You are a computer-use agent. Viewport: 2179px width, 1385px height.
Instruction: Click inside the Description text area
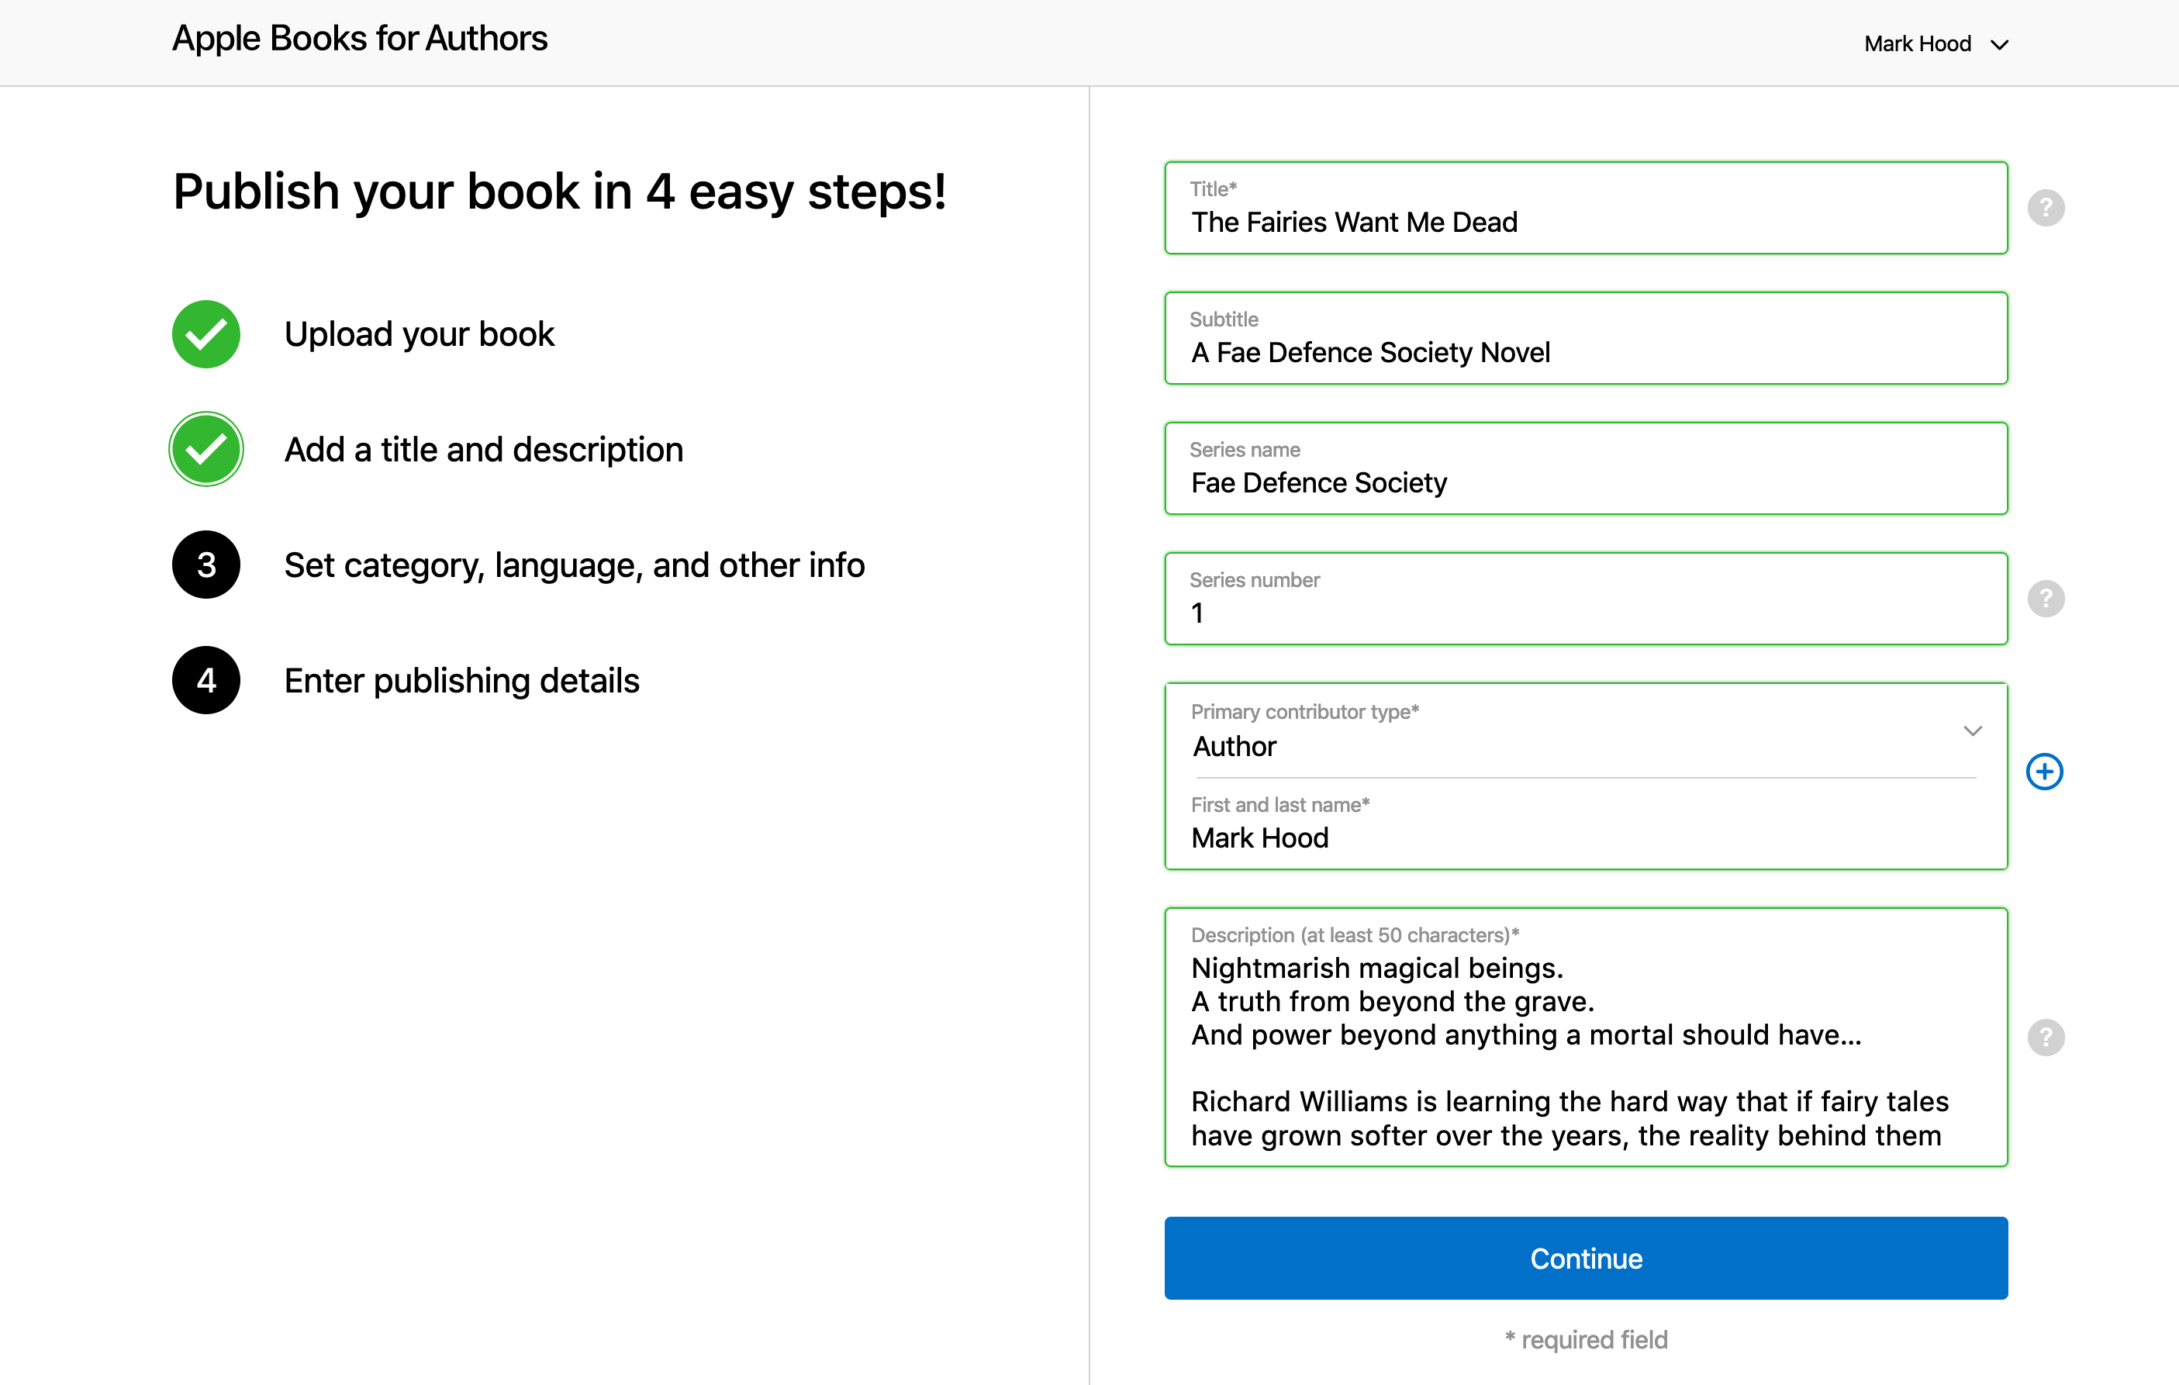[1584, 1050]
